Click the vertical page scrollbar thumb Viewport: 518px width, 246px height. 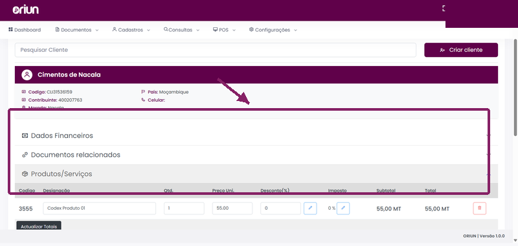point(515,87)
